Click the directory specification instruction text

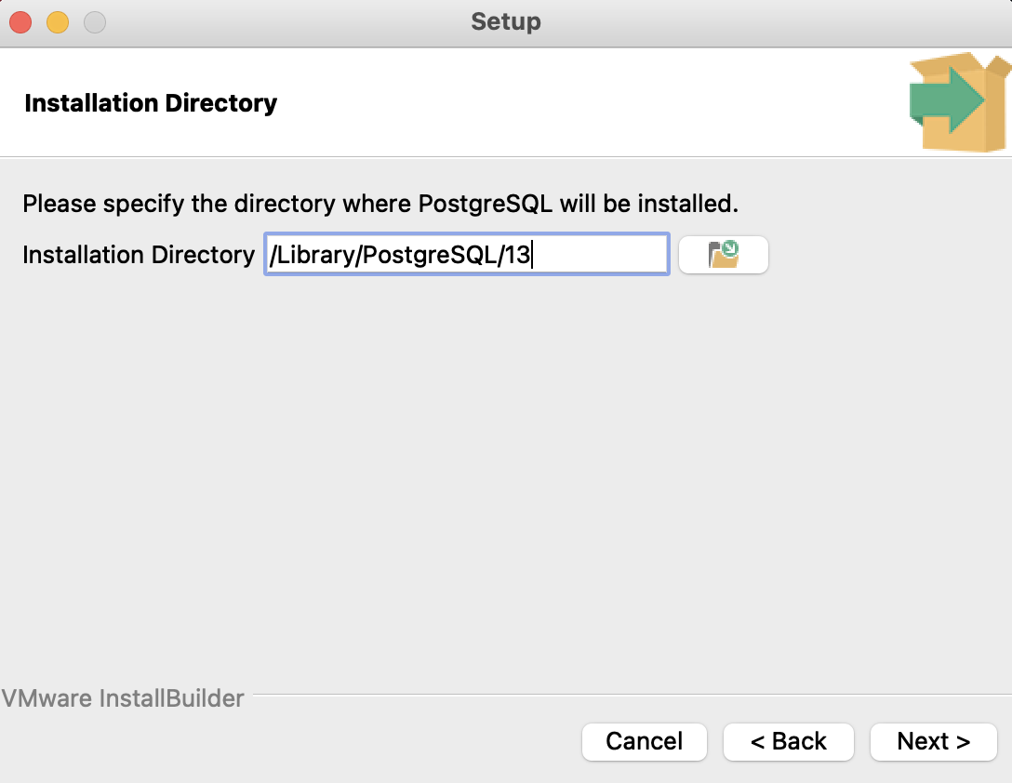(x=381, y=204)
